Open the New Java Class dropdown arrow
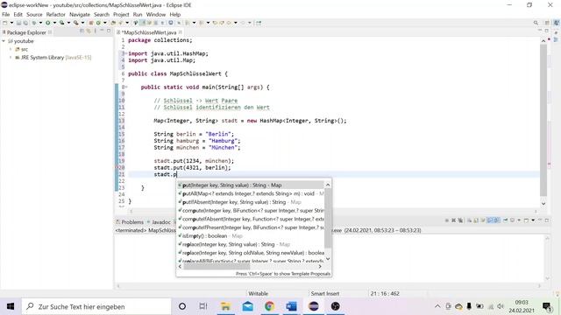 [x=105, y=23]
